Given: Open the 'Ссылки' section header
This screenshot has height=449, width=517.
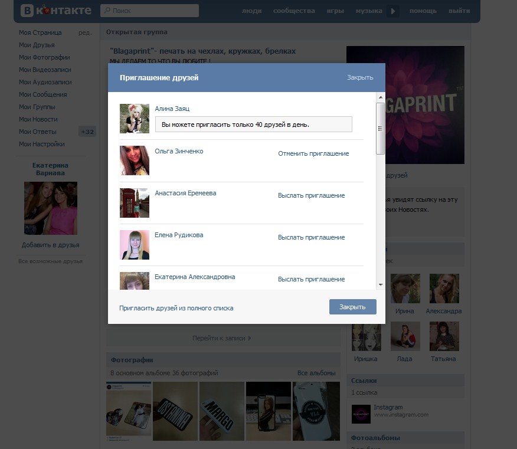Looking at the screenshot, I should pos(364,381).
